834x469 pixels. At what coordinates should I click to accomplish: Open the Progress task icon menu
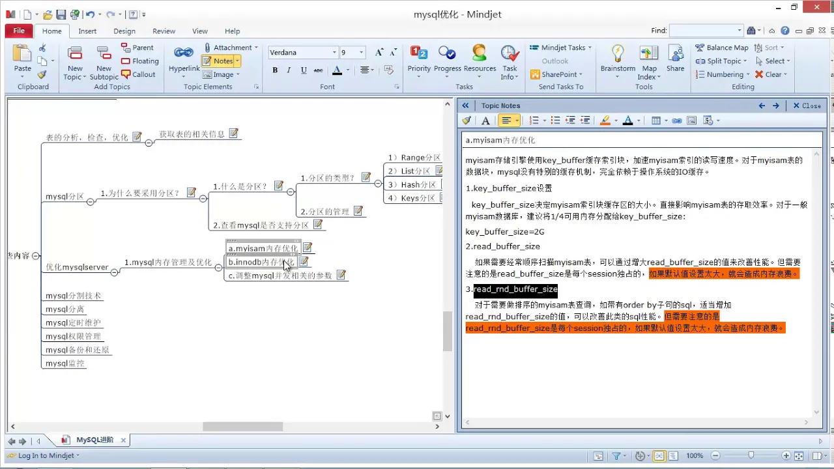pyautogui.click(x=447, y=62)
